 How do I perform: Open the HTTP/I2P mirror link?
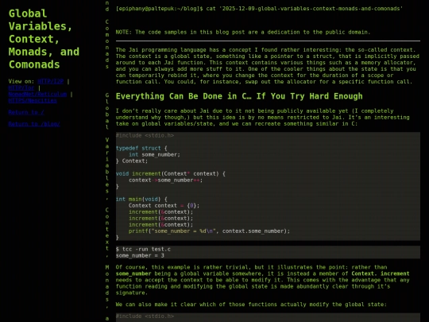point(51,81)
